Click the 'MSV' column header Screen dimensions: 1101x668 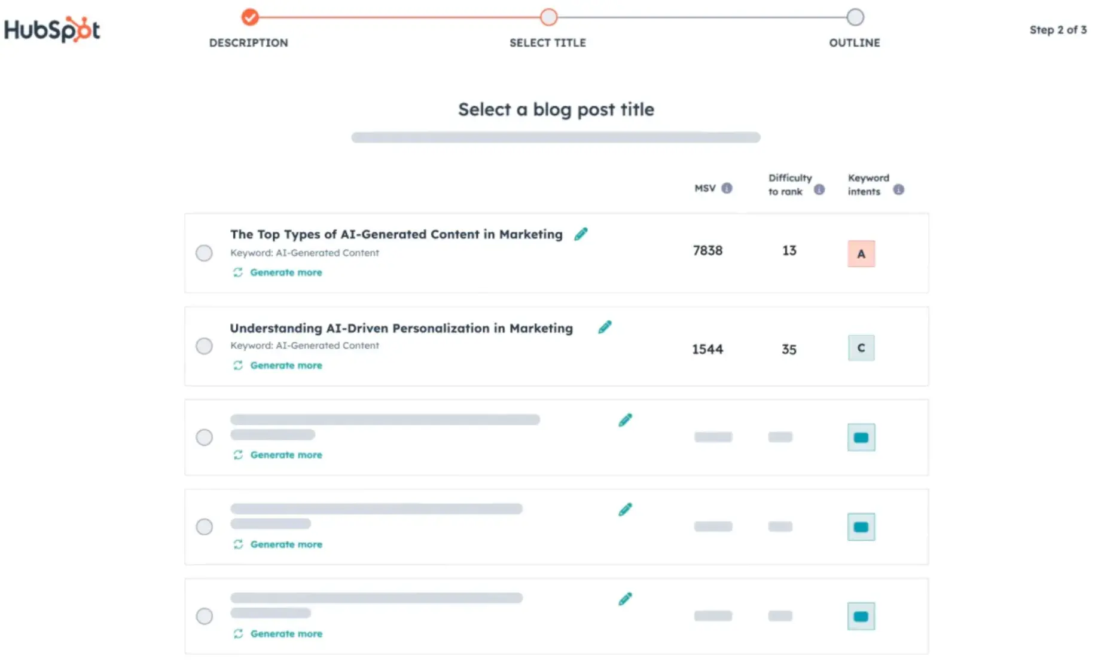point(705,188)
